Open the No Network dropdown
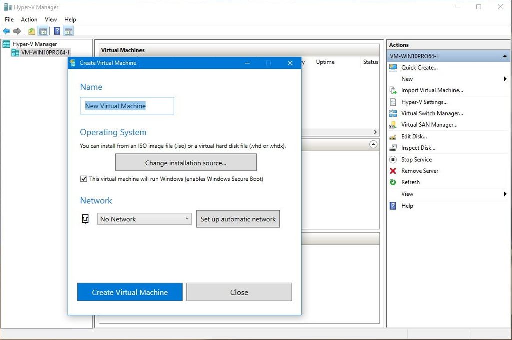512x340 pixels. coord(144,219)
